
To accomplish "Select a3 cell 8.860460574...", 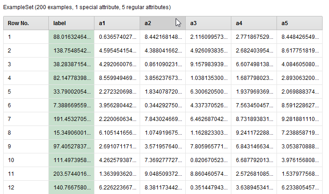I will (209, 174).
